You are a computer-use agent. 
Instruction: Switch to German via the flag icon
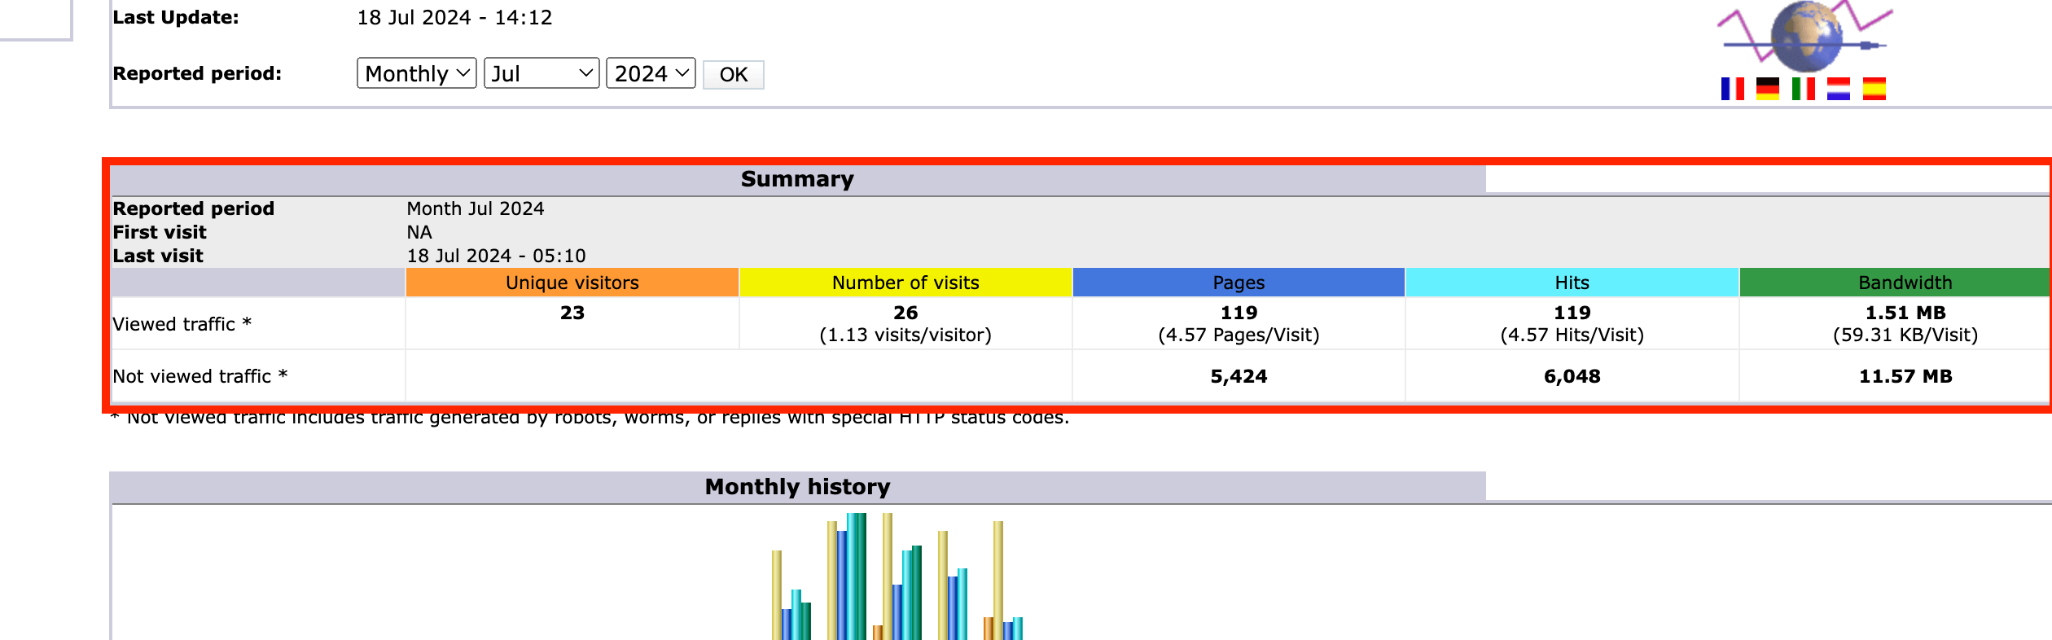coord(1768,89)
